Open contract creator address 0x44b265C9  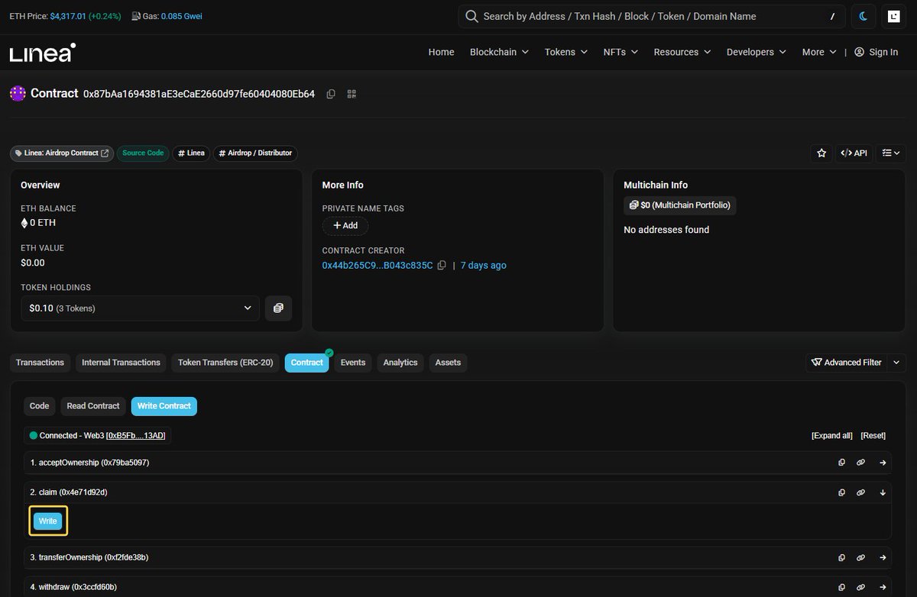(x=377, y=266)
